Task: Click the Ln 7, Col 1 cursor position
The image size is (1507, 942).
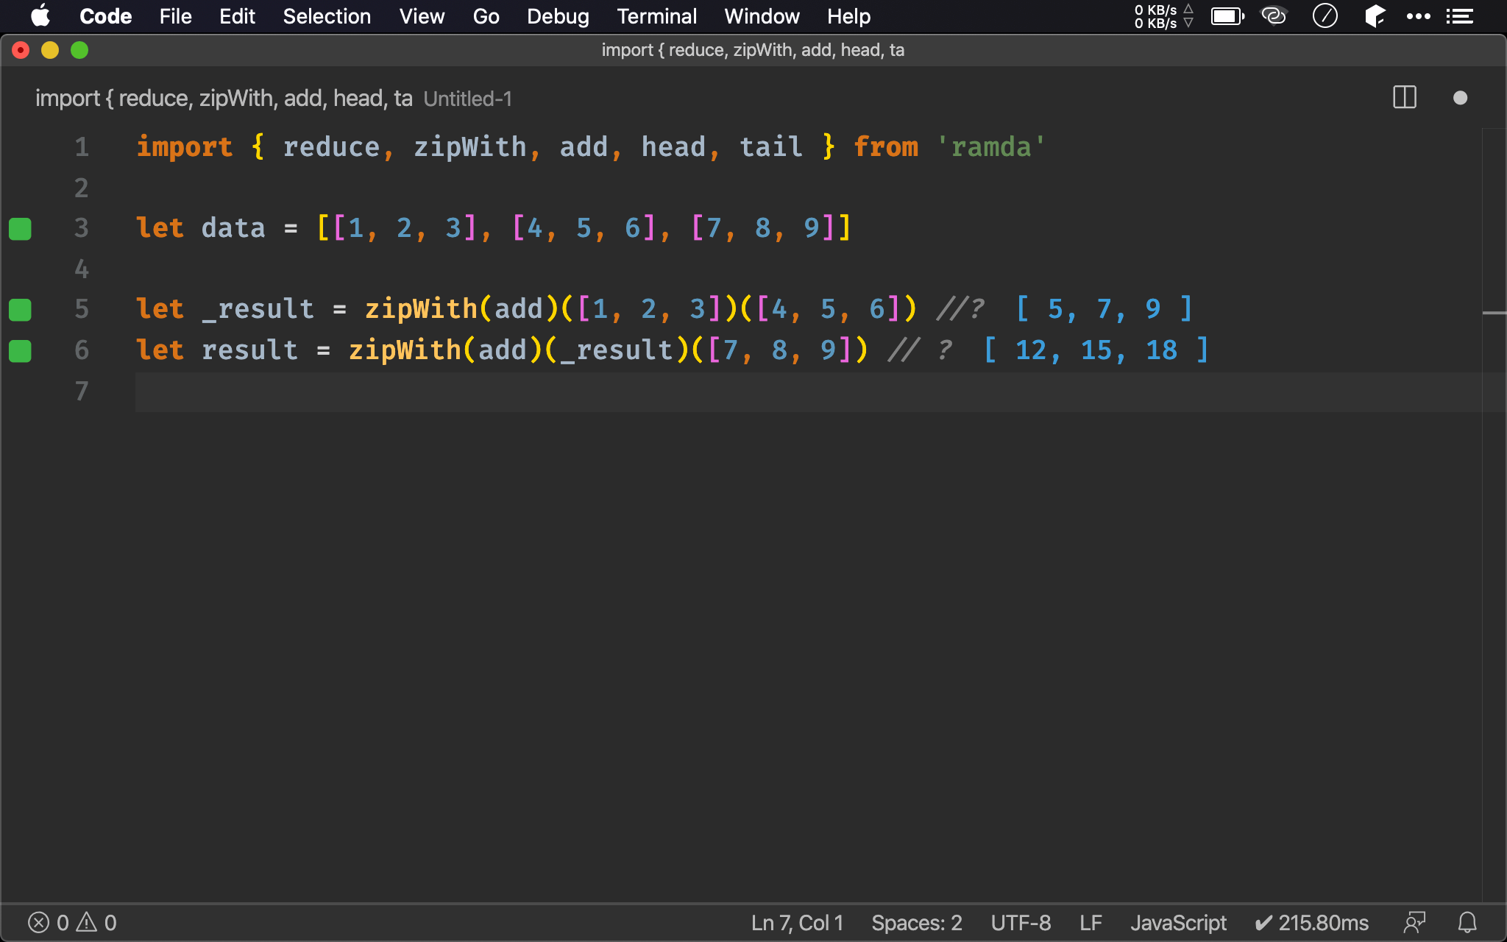Action: point(797,923)
